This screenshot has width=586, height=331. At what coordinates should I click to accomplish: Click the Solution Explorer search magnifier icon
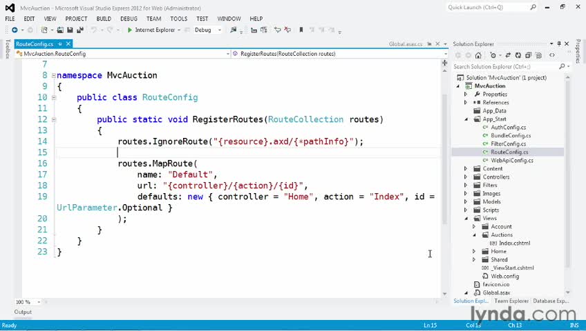click(x=562, y=66)
